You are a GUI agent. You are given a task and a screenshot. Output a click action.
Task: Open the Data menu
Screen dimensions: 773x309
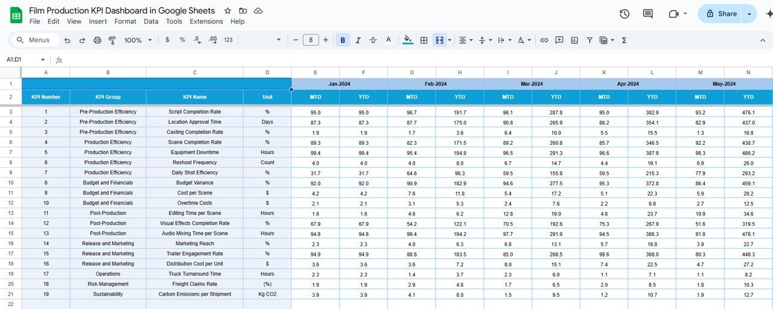(x=151, y=21)
